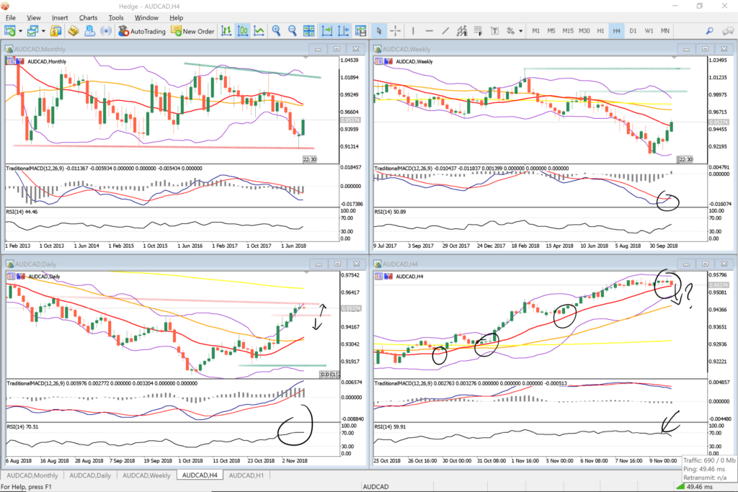Expand the new chart dropdown arrow

[x=22, y=31]
